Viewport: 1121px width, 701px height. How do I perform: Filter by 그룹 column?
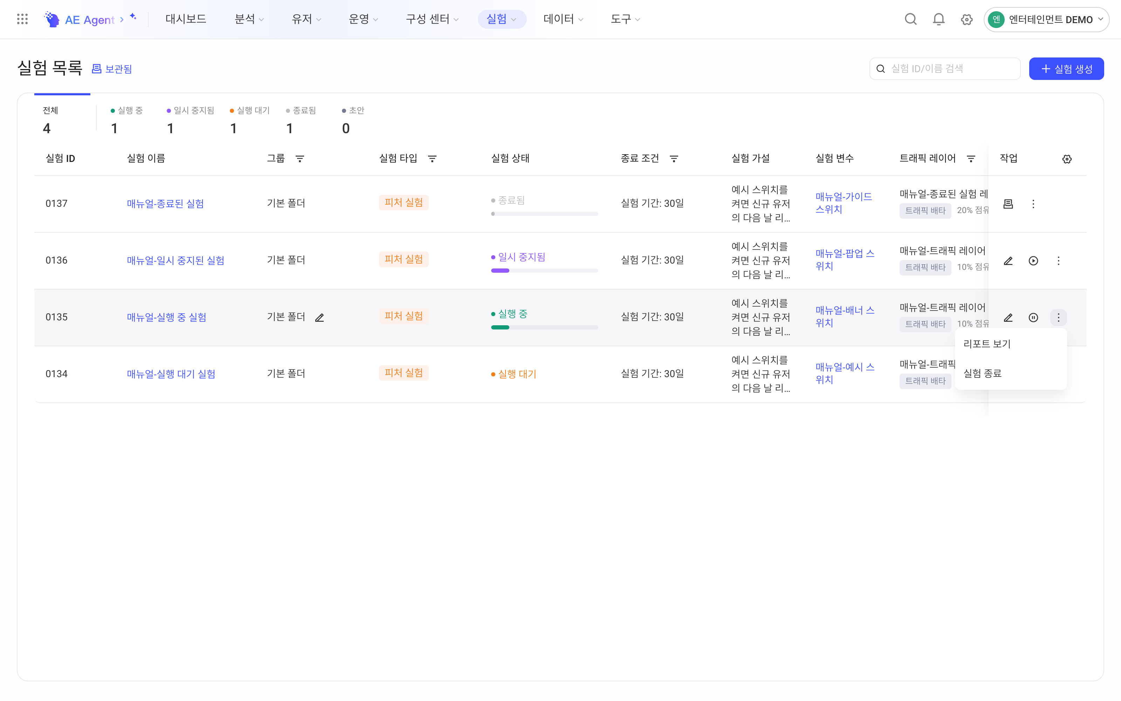click(300, 158)
